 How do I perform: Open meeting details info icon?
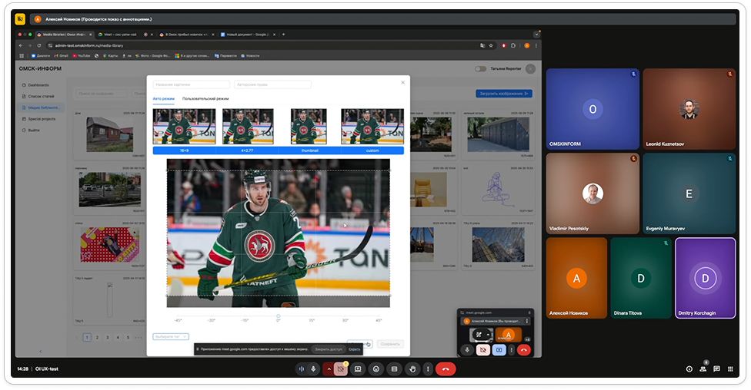coord(689,369)
